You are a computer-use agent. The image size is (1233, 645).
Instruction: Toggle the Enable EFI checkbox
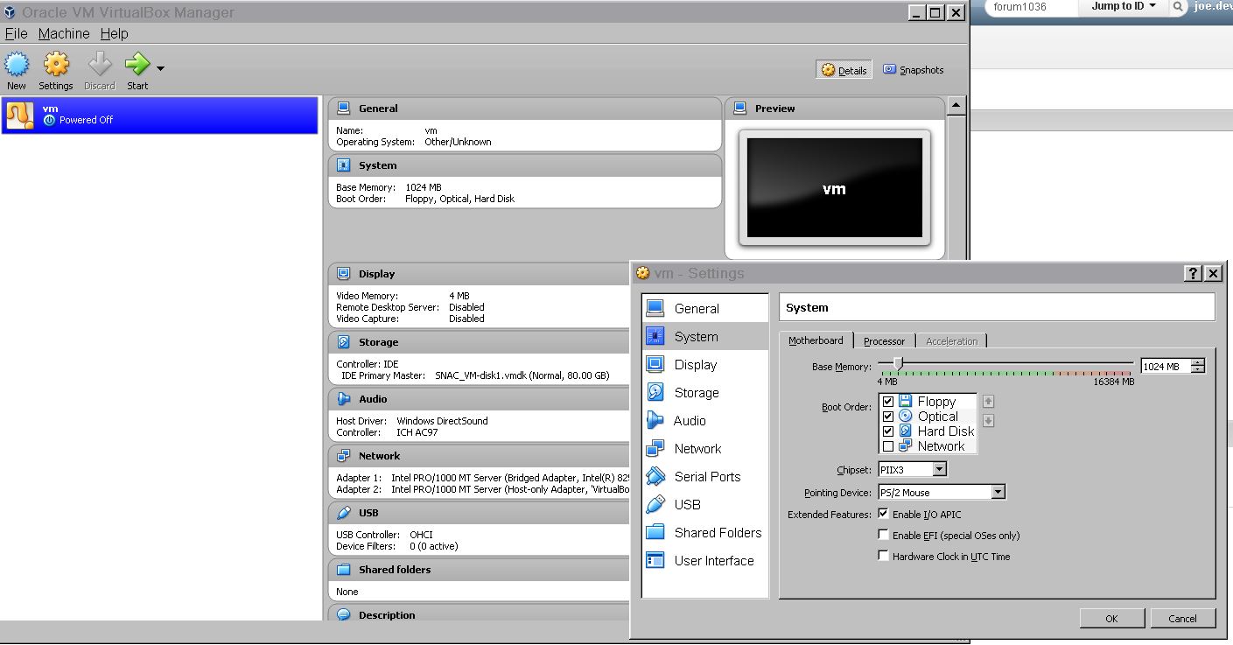click(884, 535)
